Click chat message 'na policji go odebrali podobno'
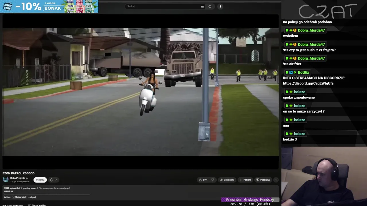 coord(307,22)
